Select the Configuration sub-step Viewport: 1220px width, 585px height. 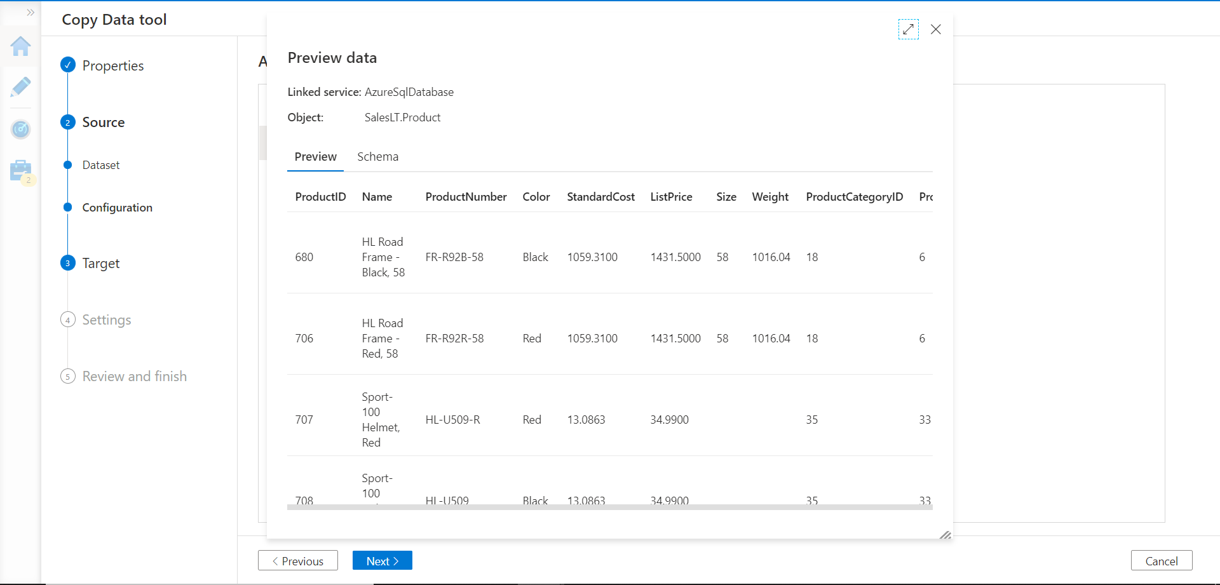pos(117,208)
